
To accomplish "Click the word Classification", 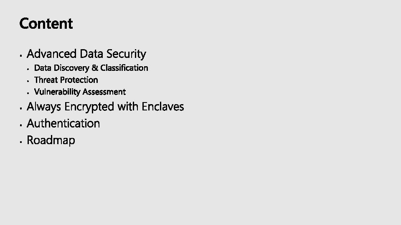I will coord(124,68).
